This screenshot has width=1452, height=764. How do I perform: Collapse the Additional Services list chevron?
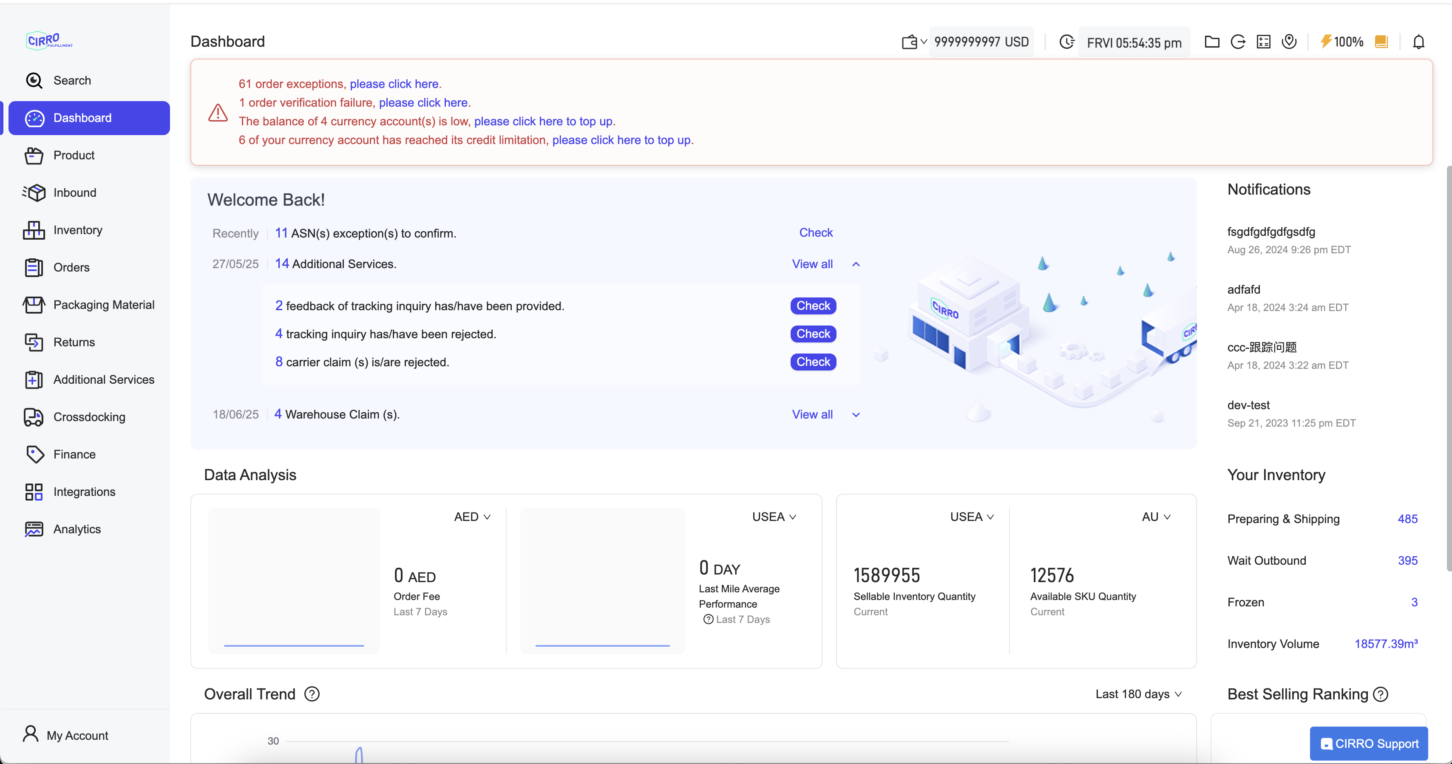click(x=856, y=264)
